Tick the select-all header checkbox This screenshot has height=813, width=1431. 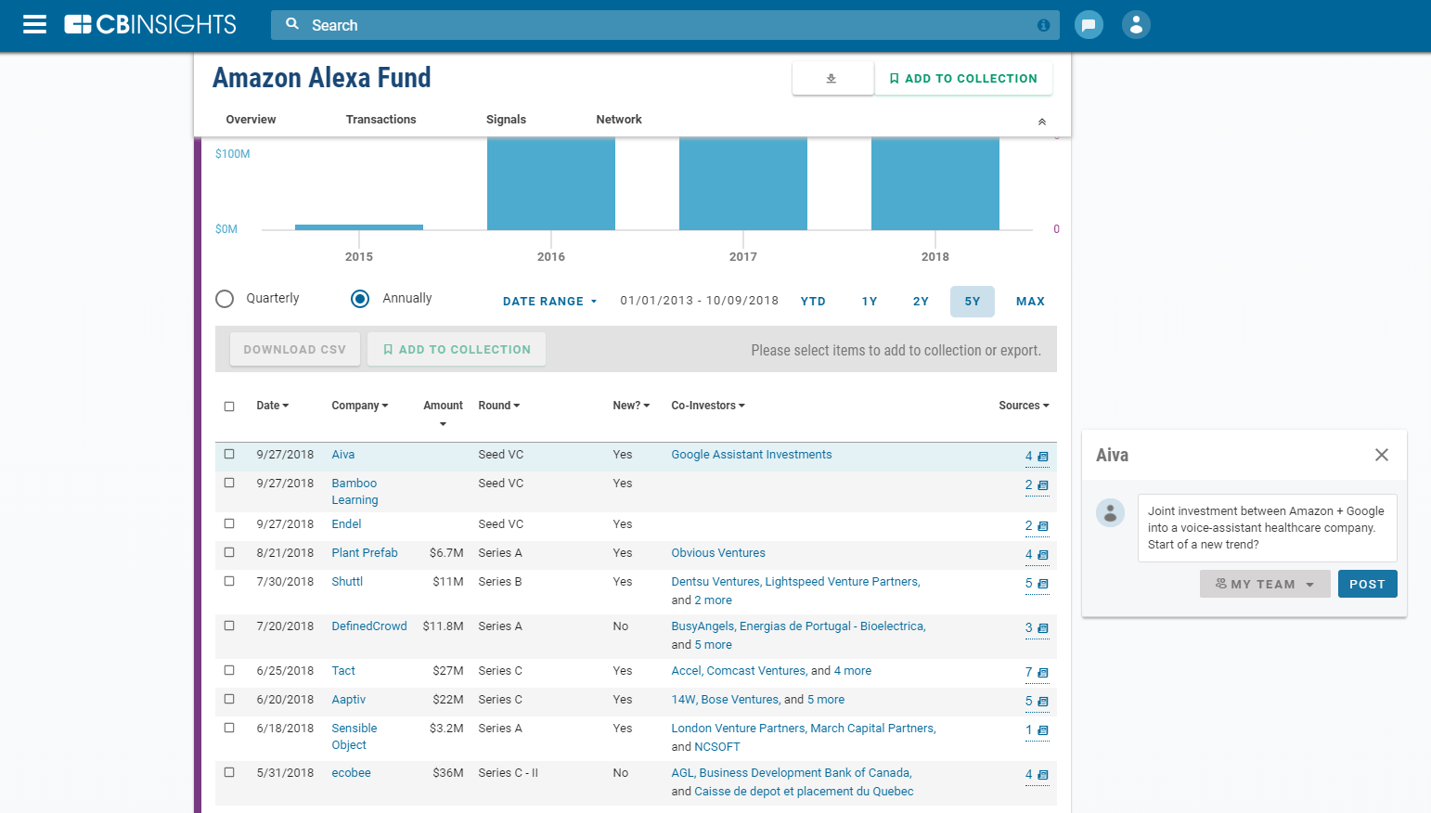229,406
